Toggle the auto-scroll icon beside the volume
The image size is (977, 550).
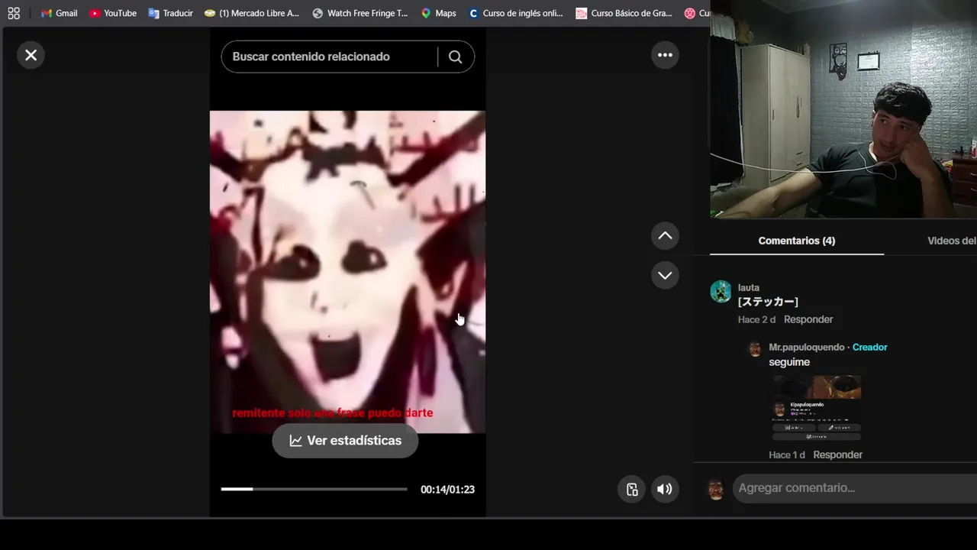click(632, 490)
